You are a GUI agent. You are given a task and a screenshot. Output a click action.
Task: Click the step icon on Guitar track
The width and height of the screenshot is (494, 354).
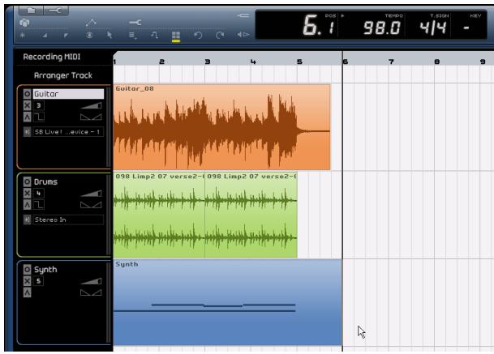(39, 117)
